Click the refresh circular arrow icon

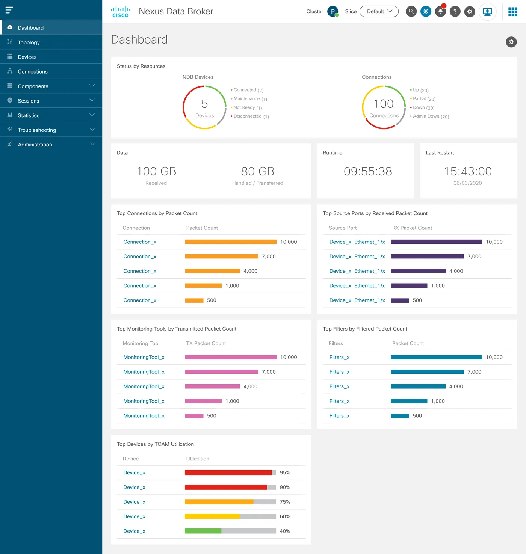[426, 11]
